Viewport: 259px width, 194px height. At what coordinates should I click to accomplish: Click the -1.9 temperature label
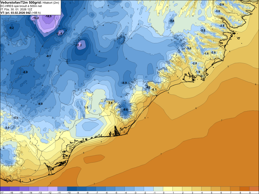click(x=198, y=72)
